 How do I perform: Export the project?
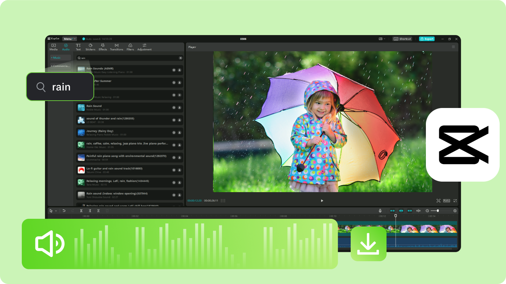(x=427, y=39)
